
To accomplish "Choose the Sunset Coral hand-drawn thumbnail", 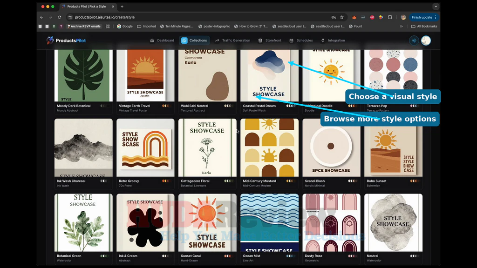I will point(207,223).
